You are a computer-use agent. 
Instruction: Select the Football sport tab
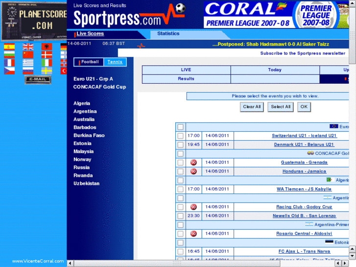pyautogui.click(x=89, y=62)
